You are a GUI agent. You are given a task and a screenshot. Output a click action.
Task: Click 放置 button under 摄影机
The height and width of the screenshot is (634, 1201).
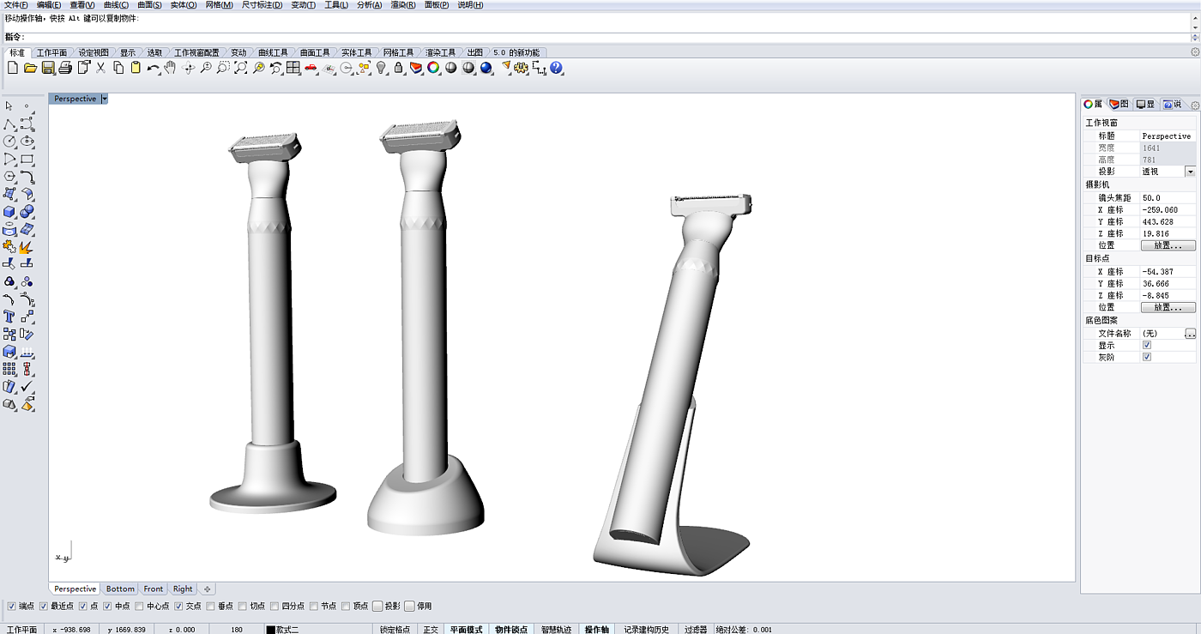click(x=1168, y=245)
